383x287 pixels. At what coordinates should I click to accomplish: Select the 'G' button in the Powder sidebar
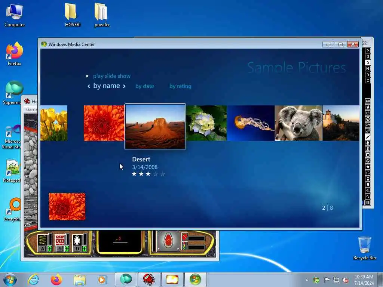(368, 57)
